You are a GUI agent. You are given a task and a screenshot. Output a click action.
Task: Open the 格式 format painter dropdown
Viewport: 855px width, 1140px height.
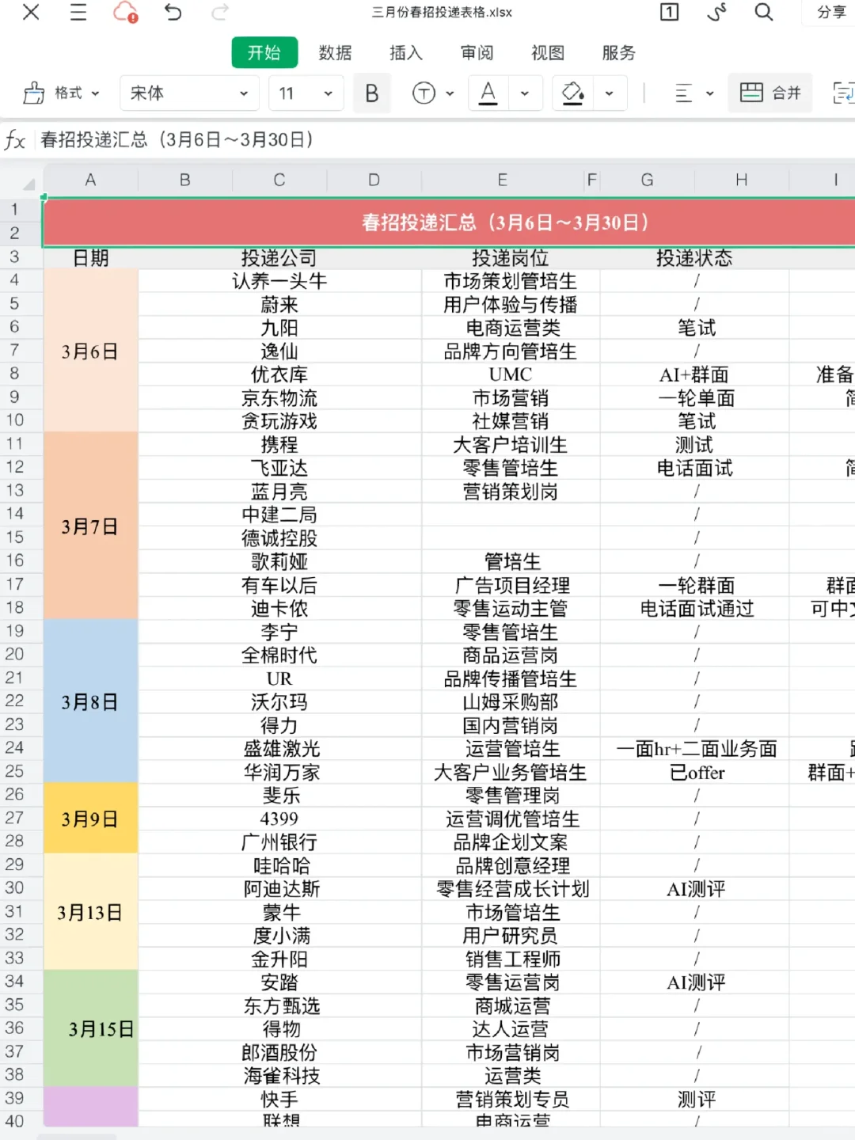62,93
